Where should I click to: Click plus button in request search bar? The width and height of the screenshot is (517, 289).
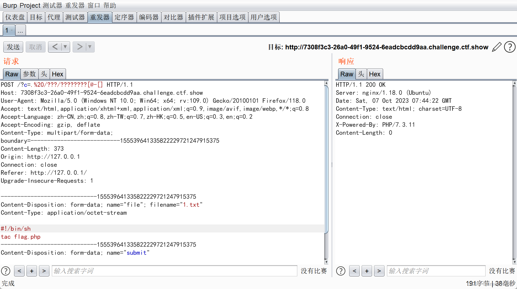[32, 271]
